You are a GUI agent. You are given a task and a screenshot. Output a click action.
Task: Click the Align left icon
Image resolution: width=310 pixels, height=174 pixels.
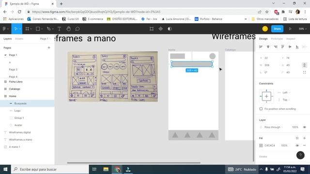tap(261, 47)
